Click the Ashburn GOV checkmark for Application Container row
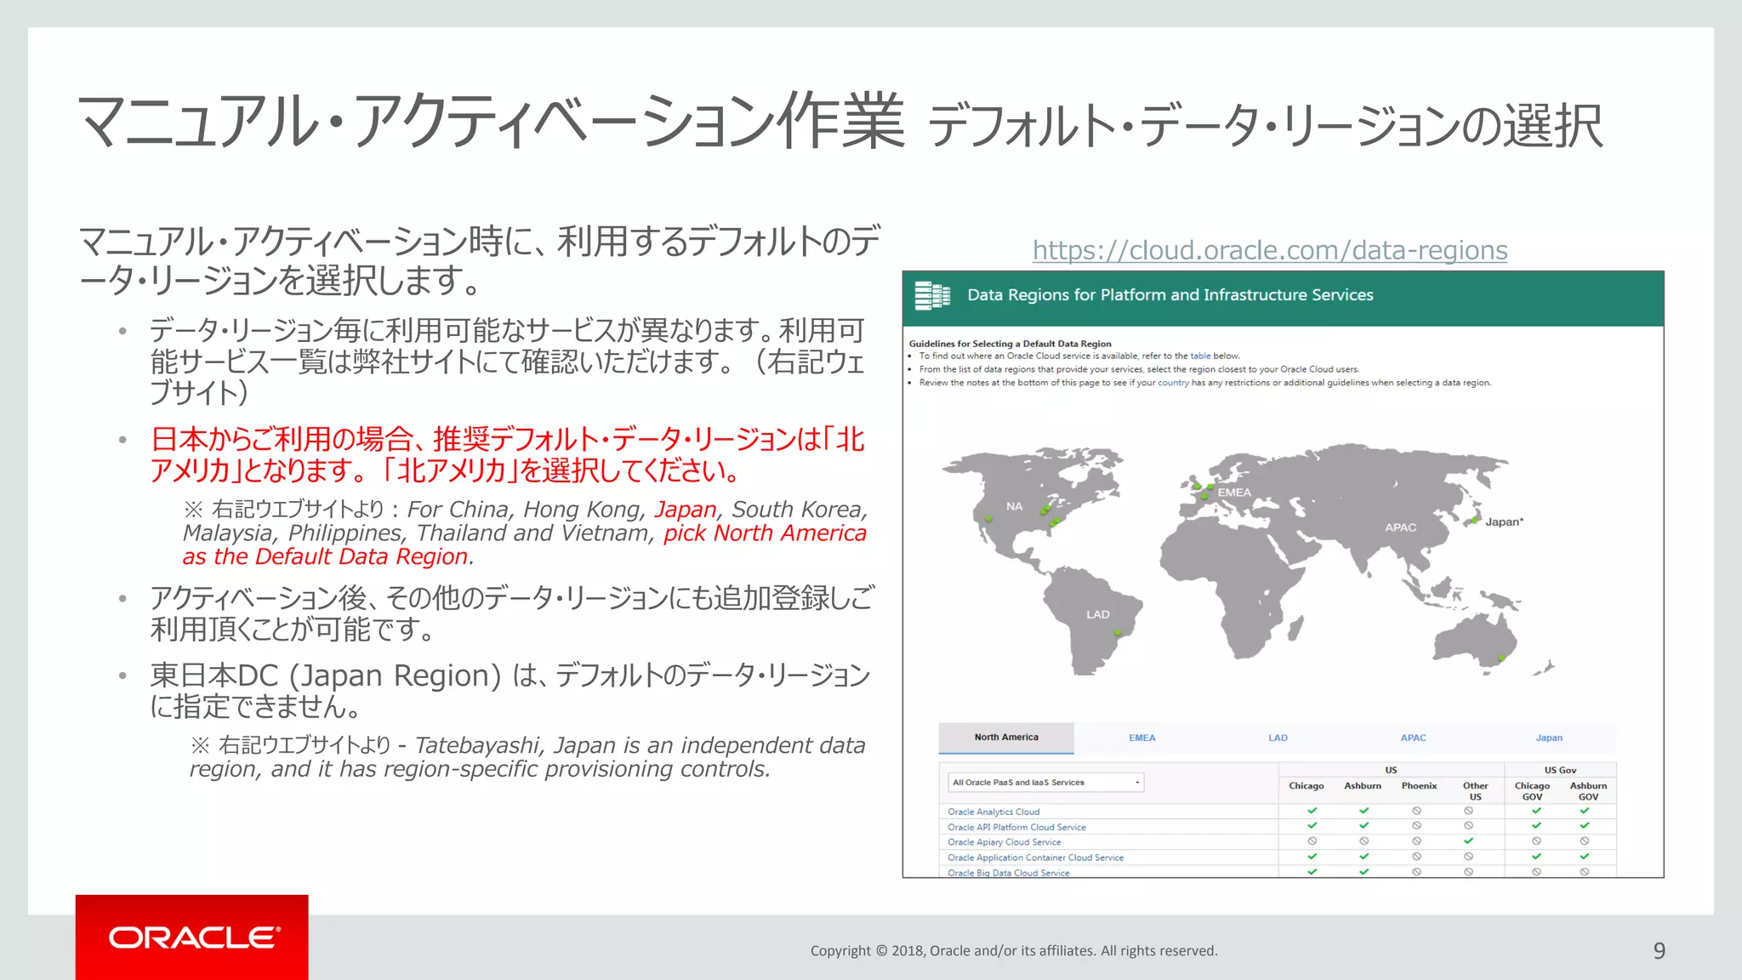1742x980 pixels. (1585, 856)
